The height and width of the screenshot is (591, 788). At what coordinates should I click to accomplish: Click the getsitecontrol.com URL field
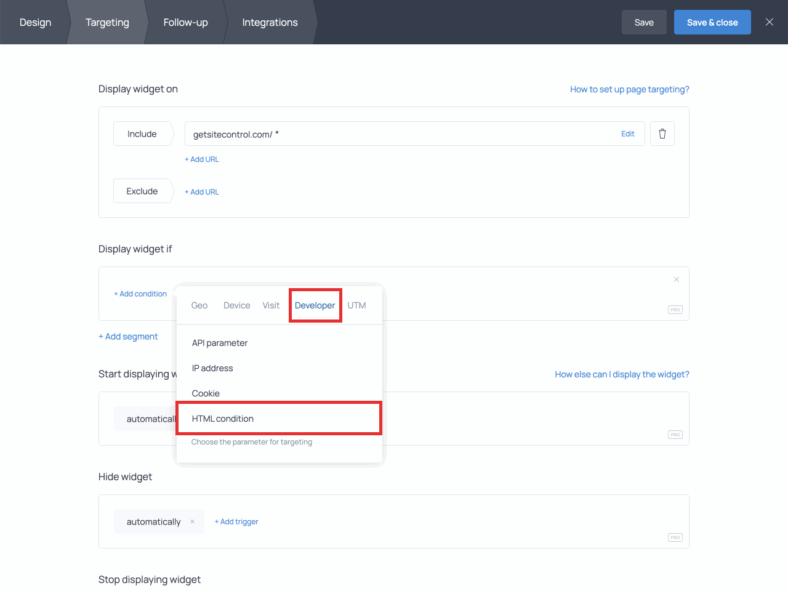(394, 134)
